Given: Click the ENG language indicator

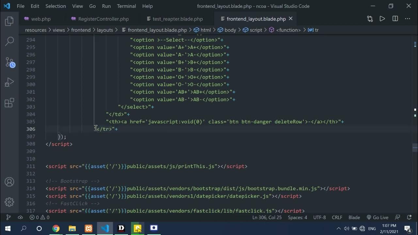Looking at the screenshot, I should (x=372, y=228).
